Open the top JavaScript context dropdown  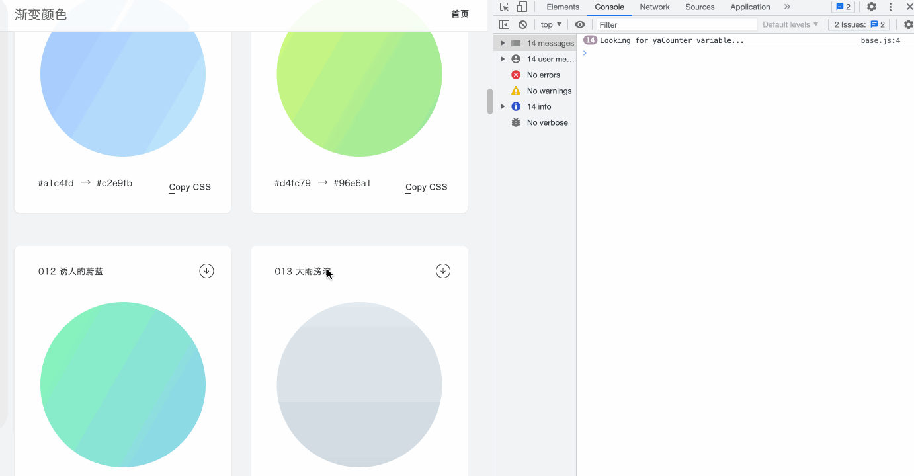coord(551,24)
